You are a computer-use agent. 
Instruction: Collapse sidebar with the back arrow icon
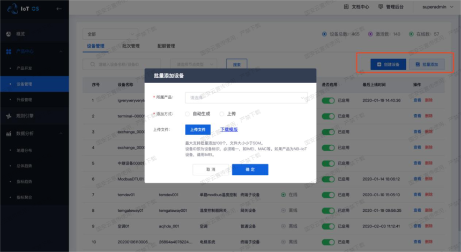tap(59, 9)
